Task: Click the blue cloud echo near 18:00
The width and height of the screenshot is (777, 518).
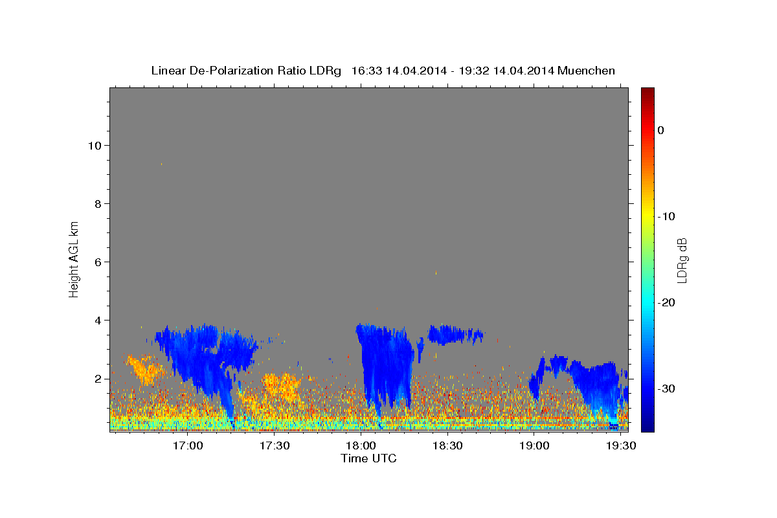Action: (x=386, y=366)
